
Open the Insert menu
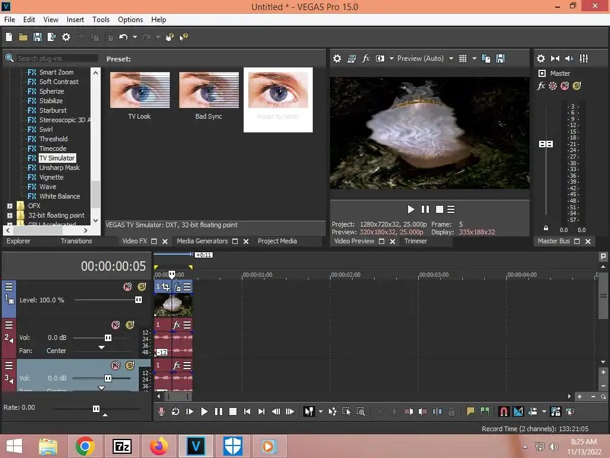coord(75,19)
